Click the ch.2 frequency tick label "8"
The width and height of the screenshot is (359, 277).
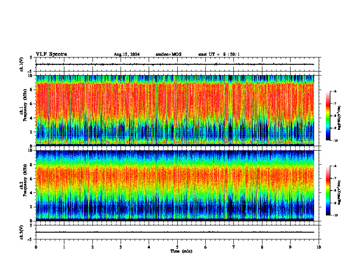(32, 165)
